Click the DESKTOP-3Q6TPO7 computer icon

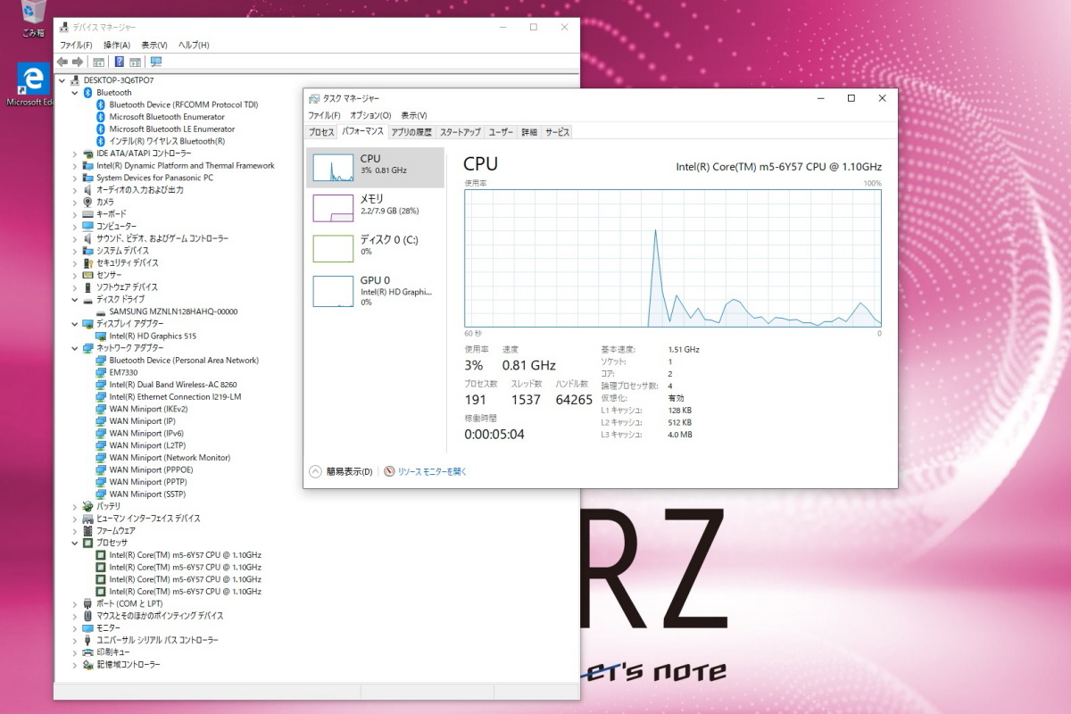click(x=75, y=80)
